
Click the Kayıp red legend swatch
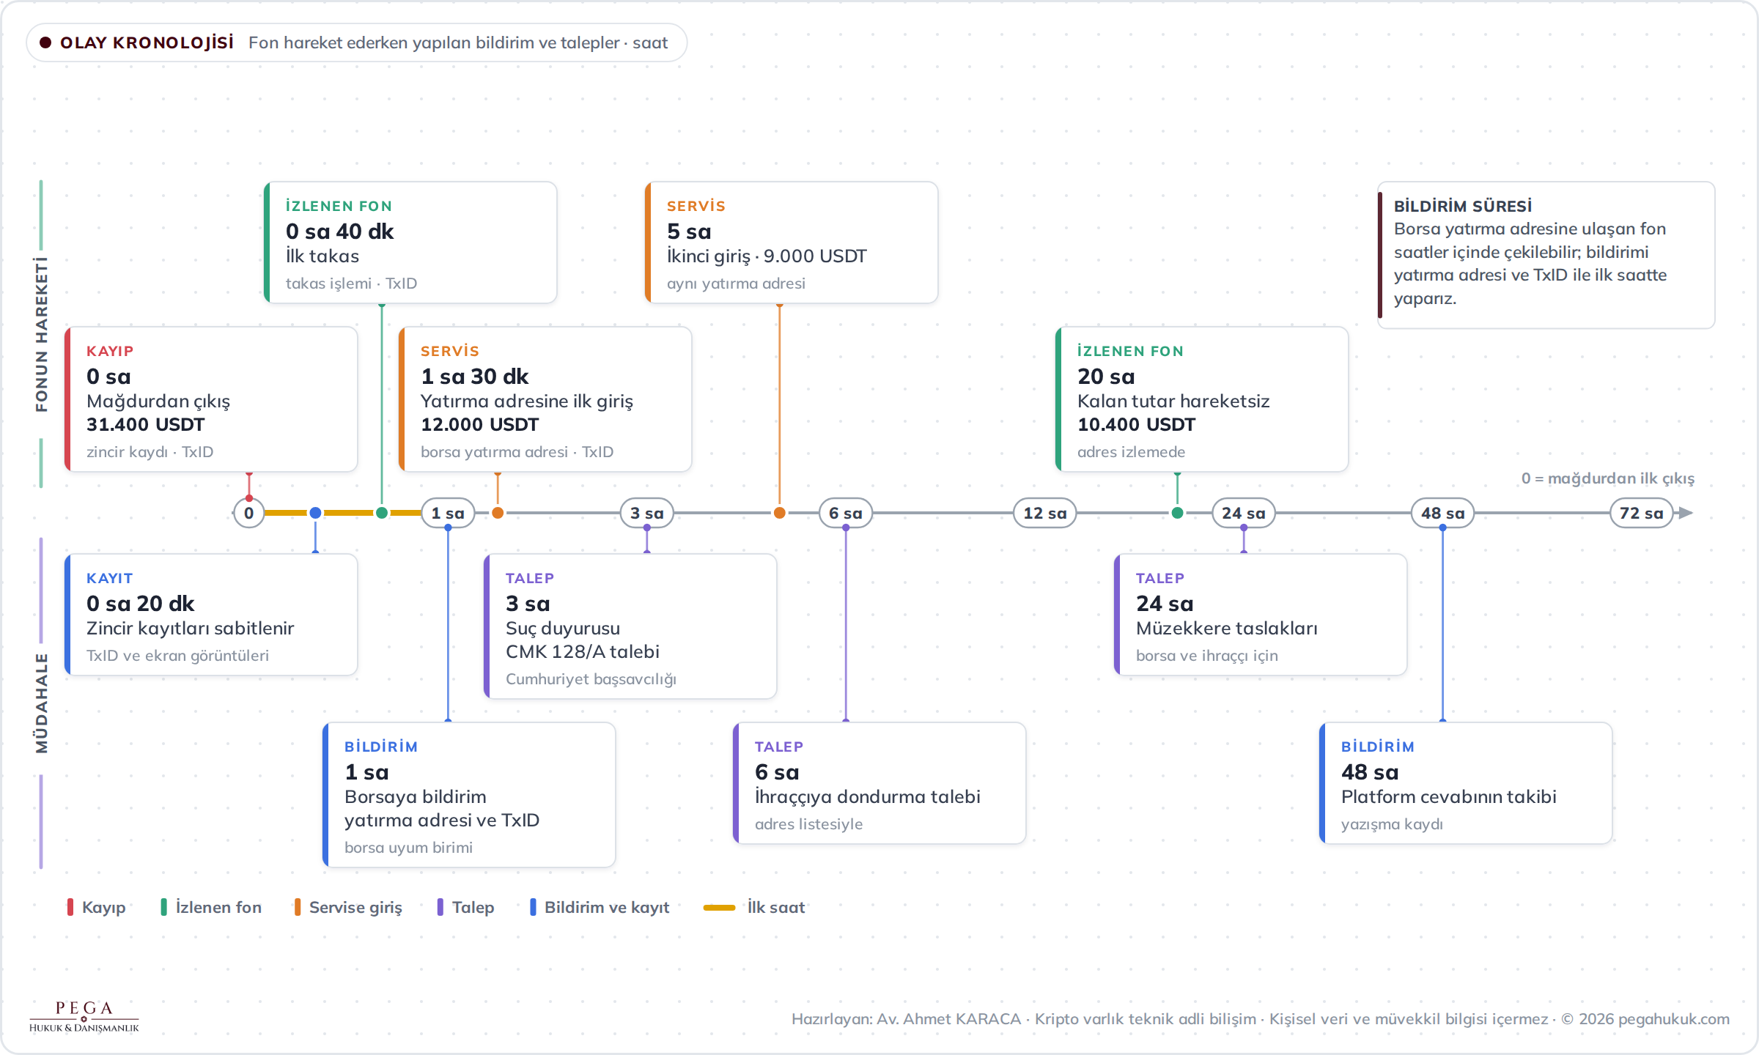(x=70, y=907)
